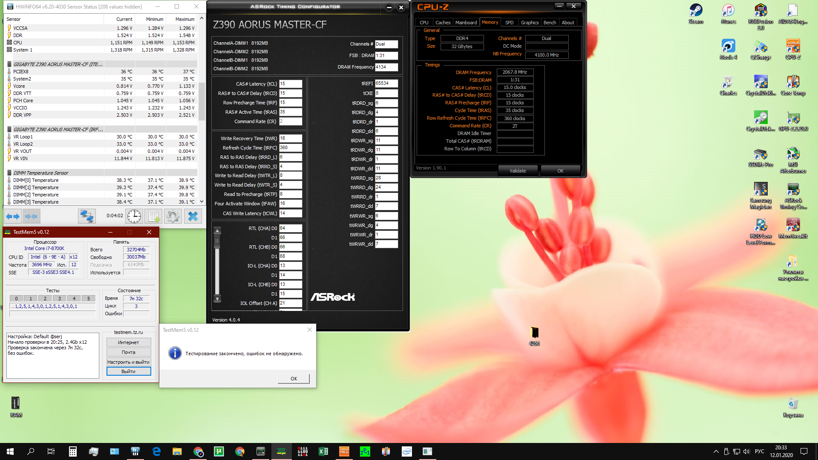The width and height of the screenshot is (818, 460).
Task: Open HWiNFO settings gear icon
Action: [173, 216]
